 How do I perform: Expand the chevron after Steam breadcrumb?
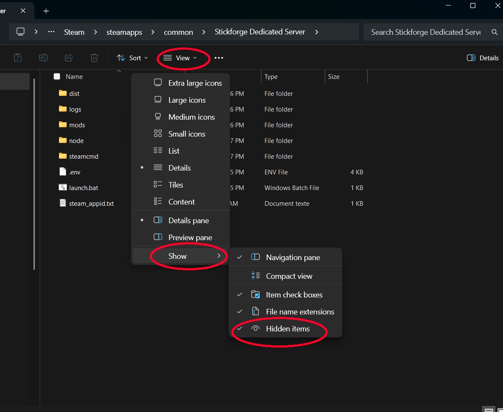(x=95, y=32)
